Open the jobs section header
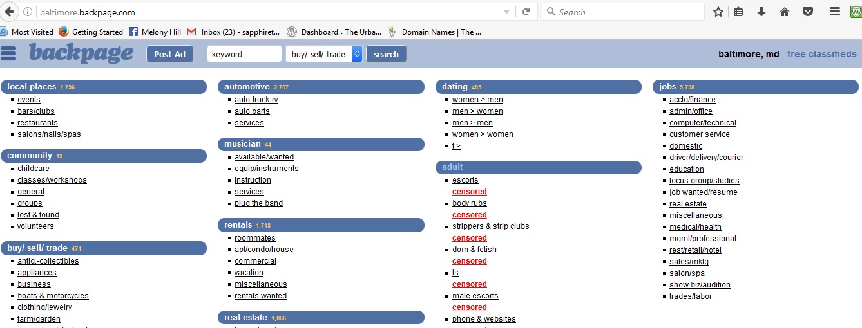This screenshot has width=862, height=328. pos(756,87)
